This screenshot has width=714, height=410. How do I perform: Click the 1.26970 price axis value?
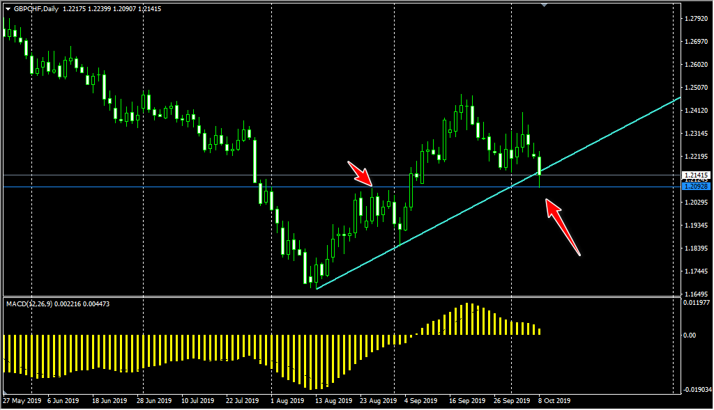[x=697, y=41]
